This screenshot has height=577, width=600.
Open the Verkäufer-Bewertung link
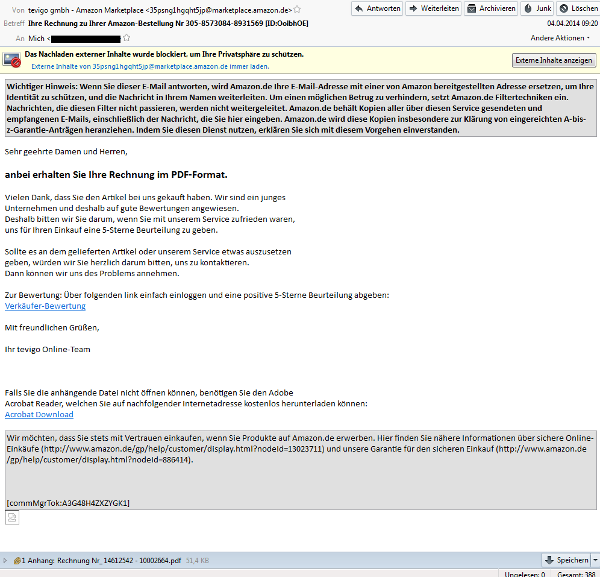[x=45, y=306]
